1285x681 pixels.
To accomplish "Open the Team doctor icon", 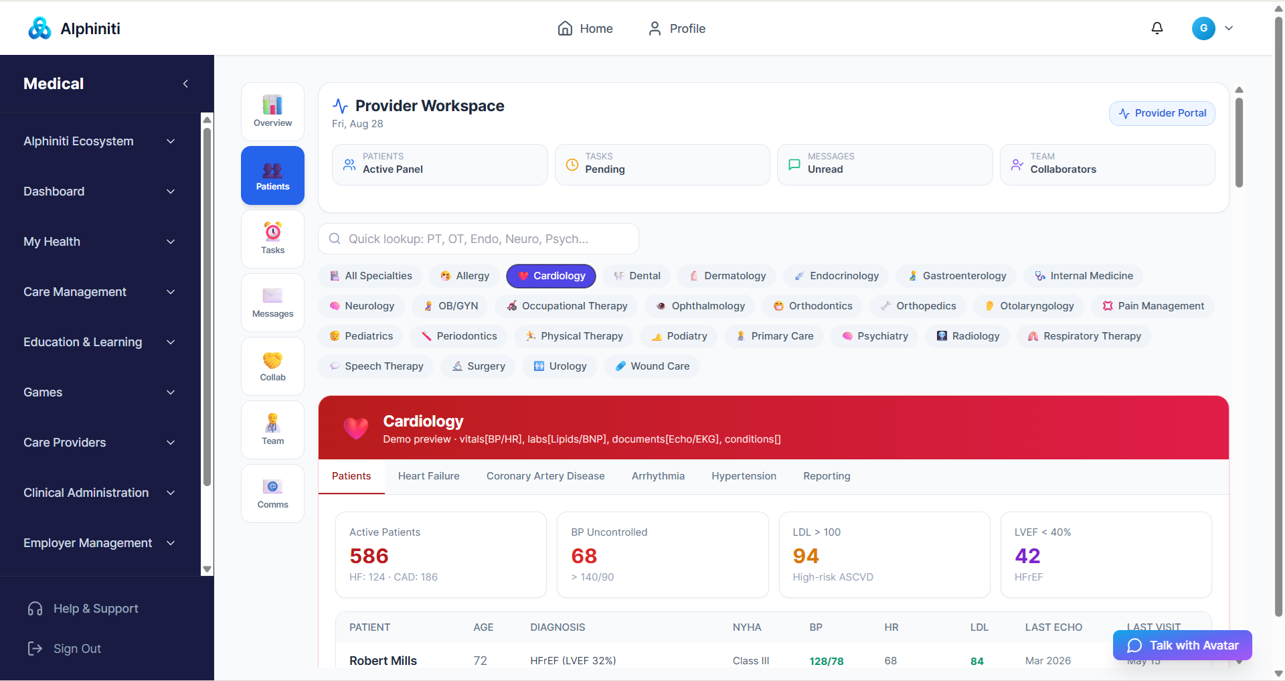I will [272, 430].
